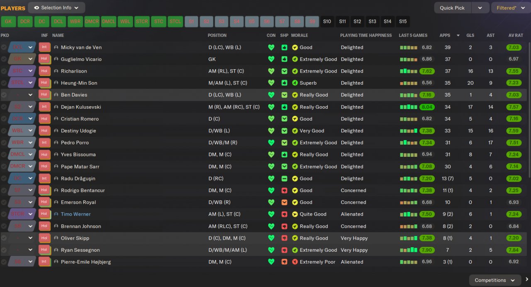Select the S15 substitute slot
This screenshot has height=287, width=531.
[x=403, y=21]
